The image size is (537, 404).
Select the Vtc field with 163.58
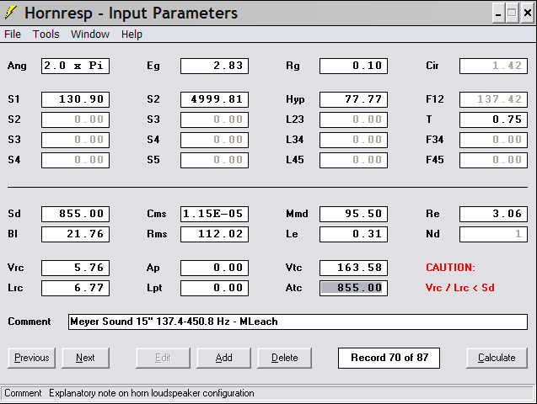pos(353,268)
